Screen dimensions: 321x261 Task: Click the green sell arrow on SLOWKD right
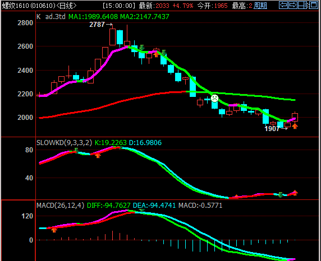pos(281,195)
